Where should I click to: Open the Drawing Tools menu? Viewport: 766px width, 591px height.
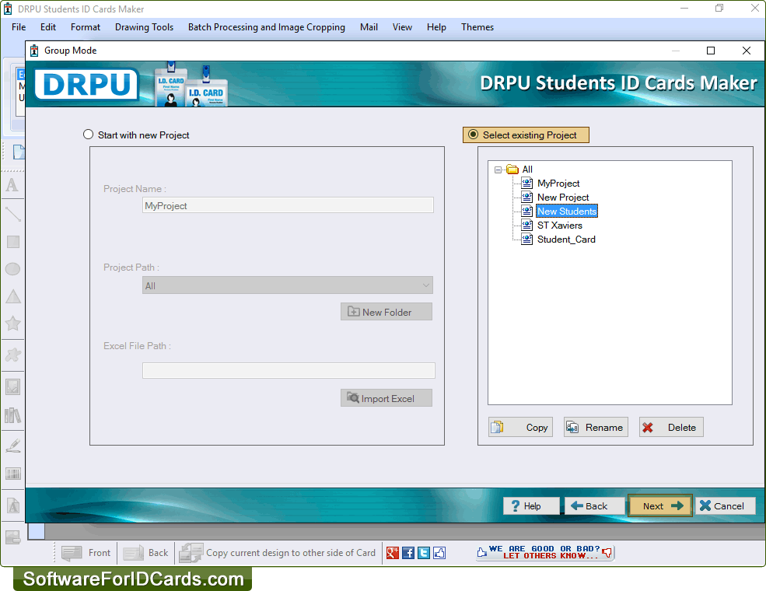(144, 27)
